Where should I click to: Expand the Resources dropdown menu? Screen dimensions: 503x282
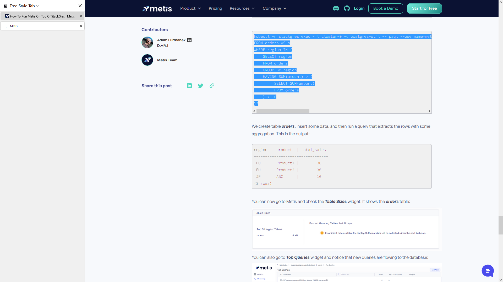242,8
